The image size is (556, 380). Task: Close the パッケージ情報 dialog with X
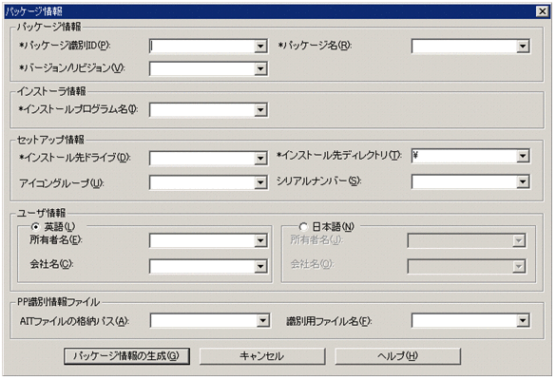pos(543,11)
